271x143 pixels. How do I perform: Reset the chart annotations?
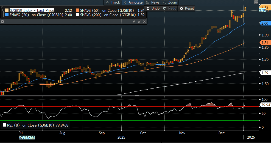(x=187, y=8)
